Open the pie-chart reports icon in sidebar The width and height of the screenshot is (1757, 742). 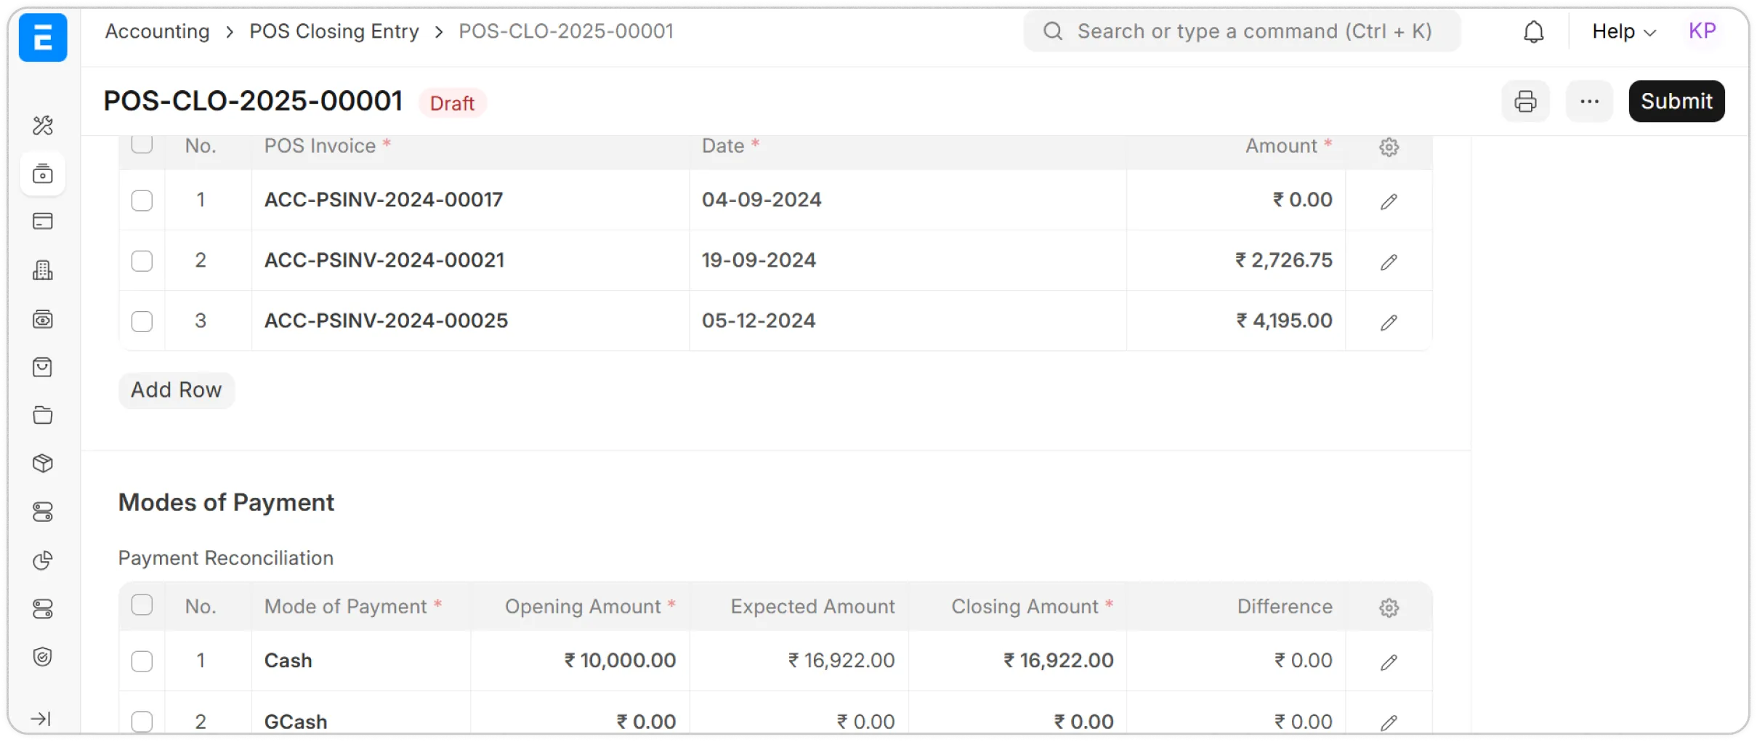(44, 560)
